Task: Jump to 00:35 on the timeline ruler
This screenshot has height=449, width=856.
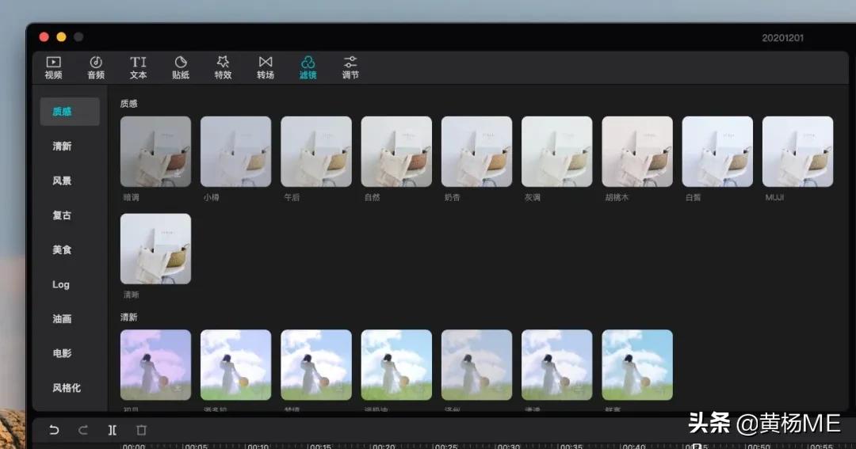Action: pos(571,446)
